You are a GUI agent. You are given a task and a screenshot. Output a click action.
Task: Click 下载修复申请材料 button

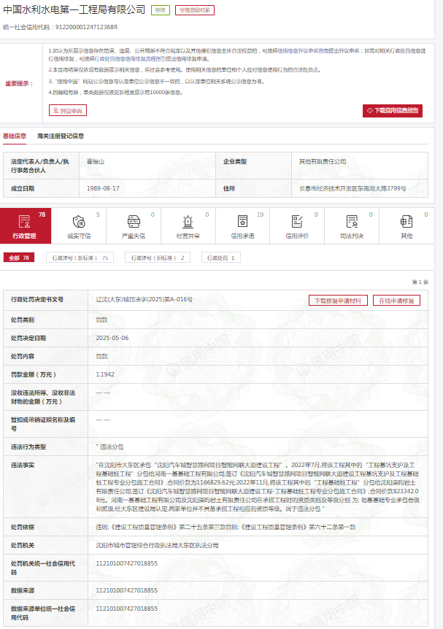tap(338, 301)
